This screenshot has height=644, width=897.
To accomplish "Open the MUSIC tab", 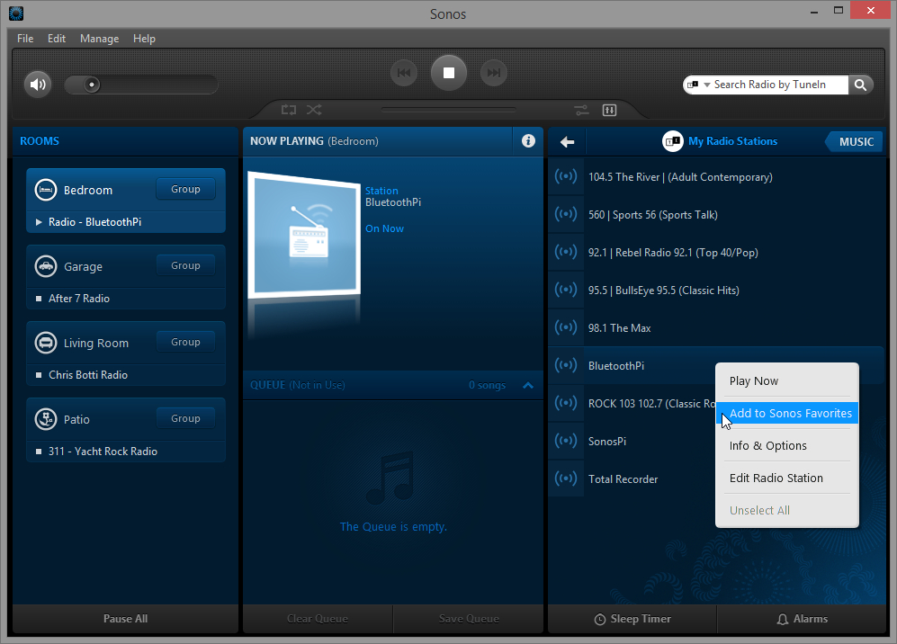I will click(856, 142).
